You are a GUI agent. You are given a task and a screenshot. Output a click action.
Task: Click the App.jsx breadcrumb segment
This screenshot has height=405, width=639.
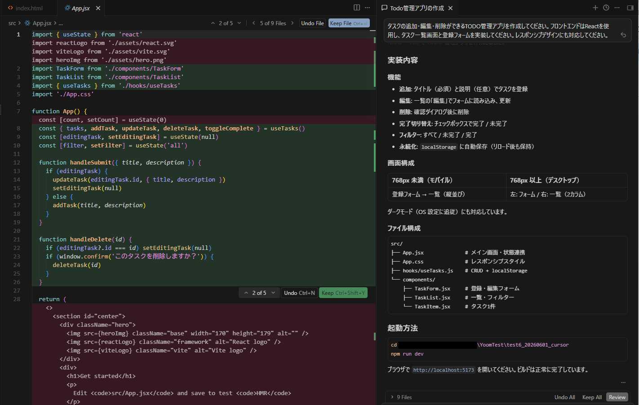point(42,23)
